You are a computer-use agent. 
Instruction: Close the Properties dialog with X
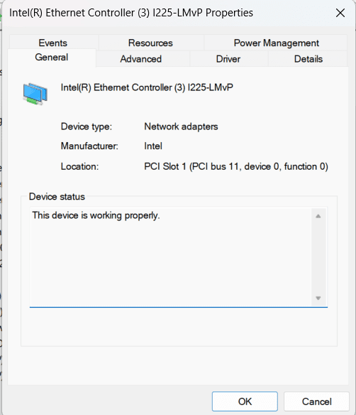(340, 13)
